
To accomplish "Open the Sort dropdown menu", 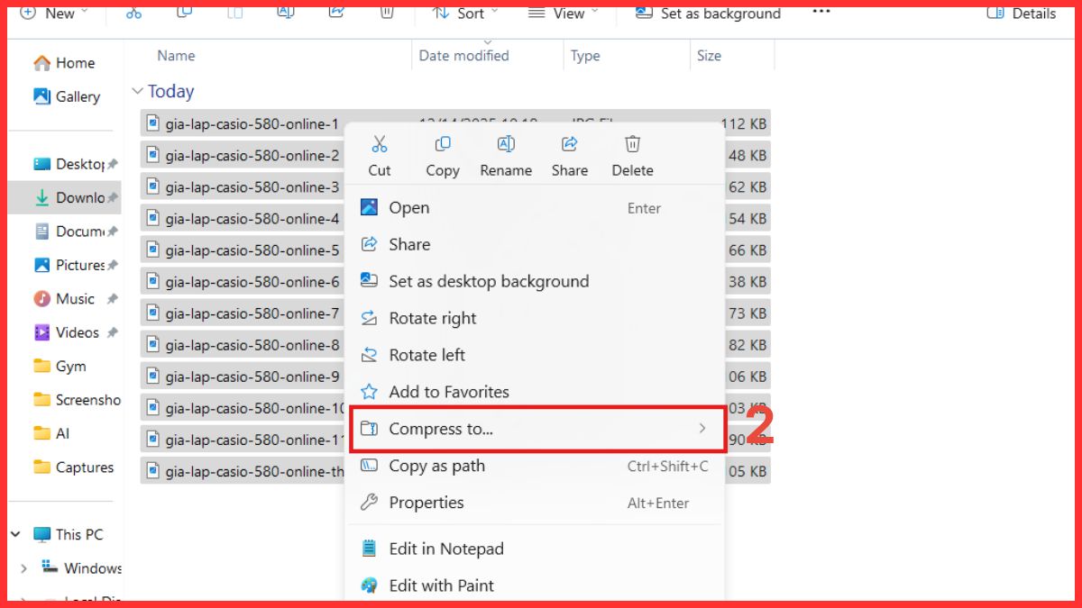I will coord(464,13).
